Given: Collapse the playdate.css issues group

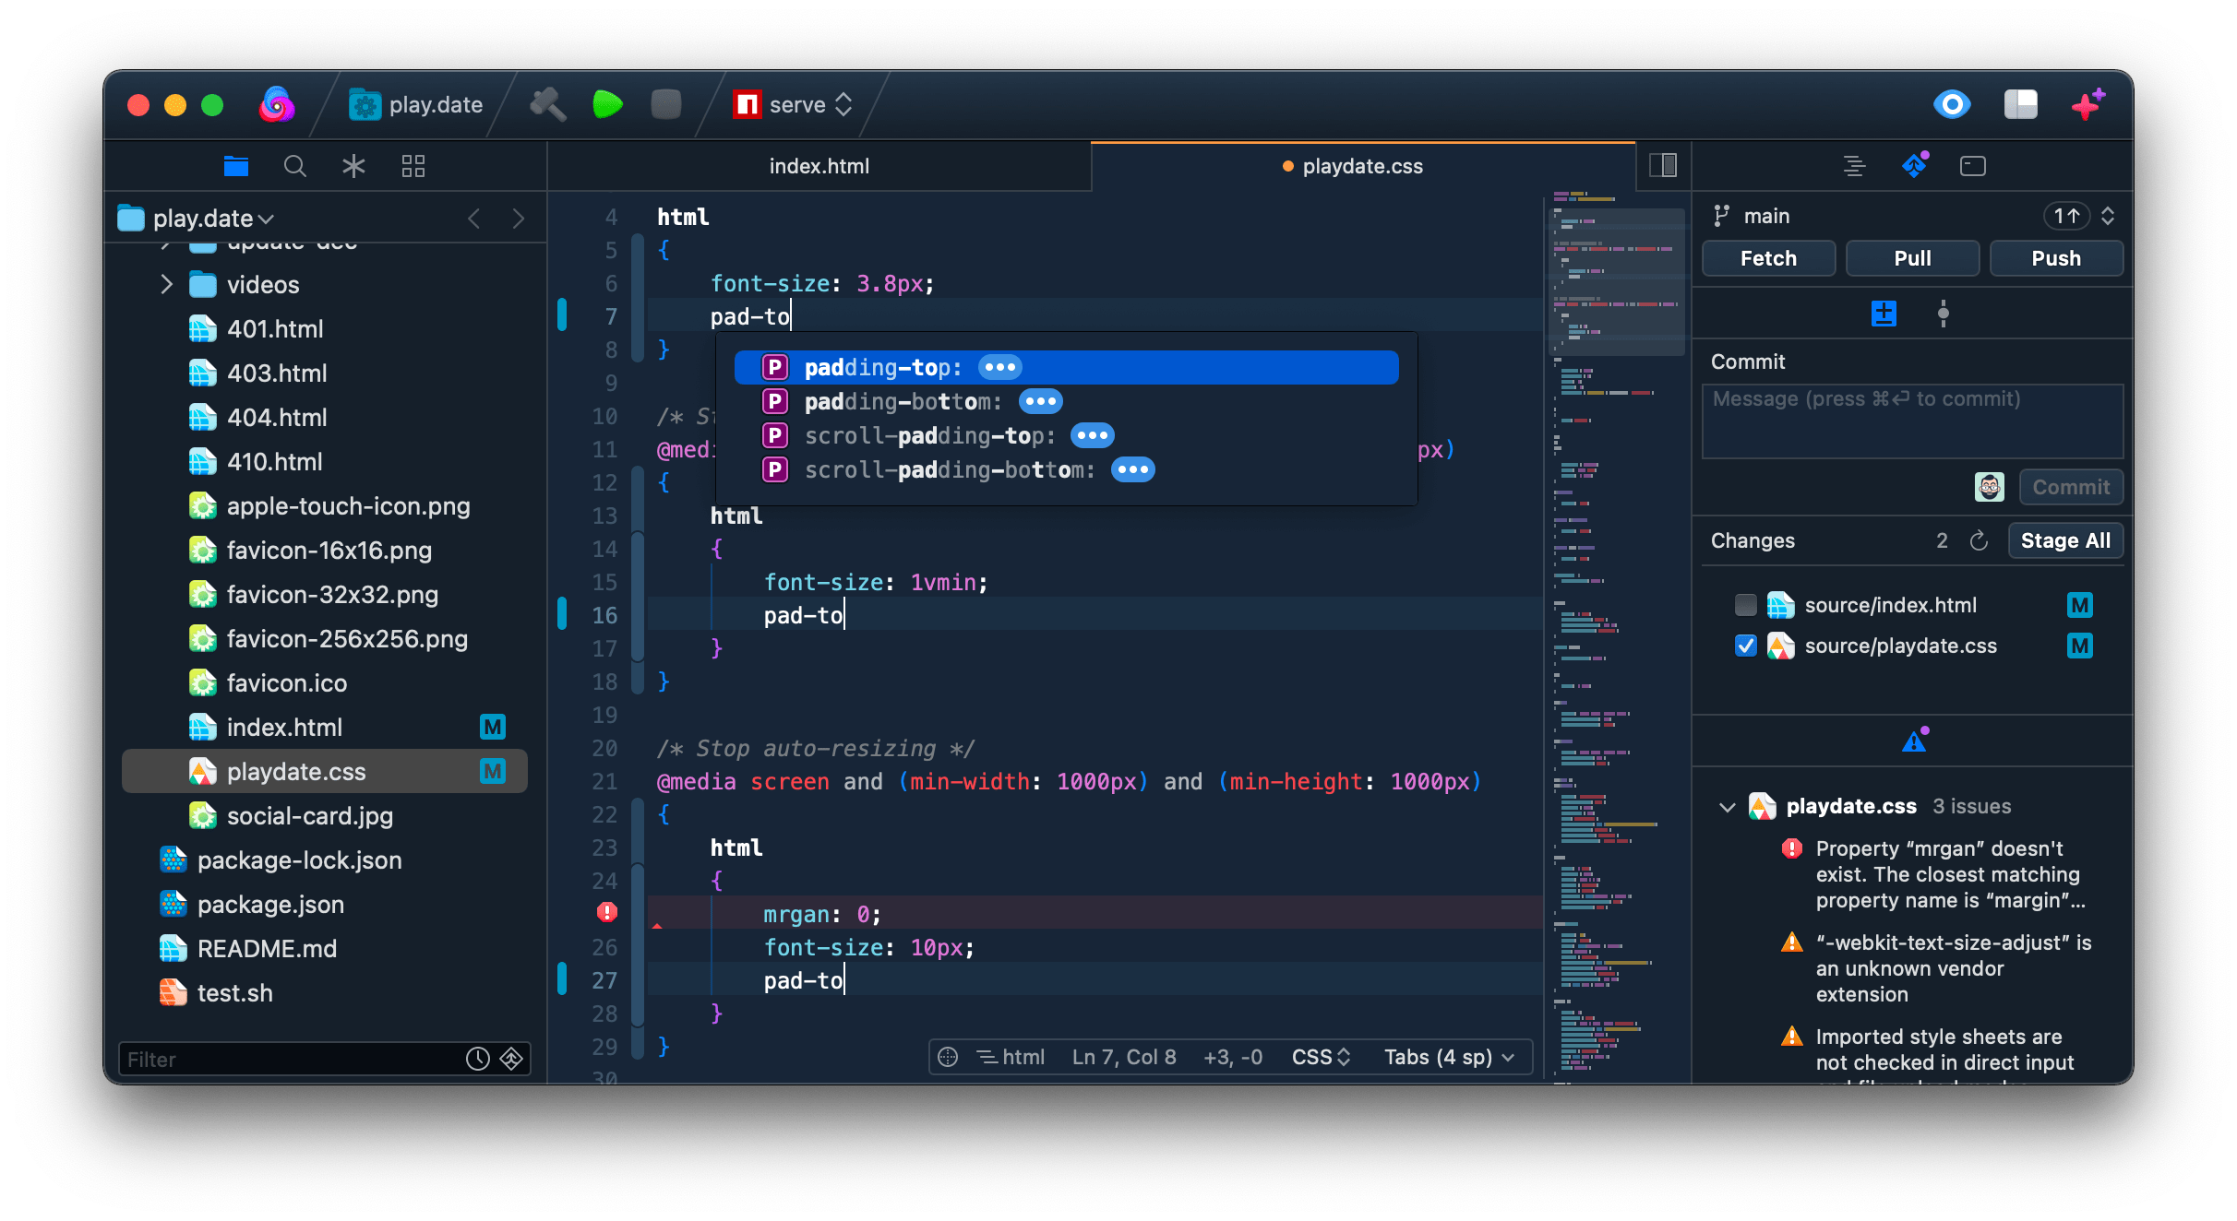Looking at the screenshot, I should 1727,807.
